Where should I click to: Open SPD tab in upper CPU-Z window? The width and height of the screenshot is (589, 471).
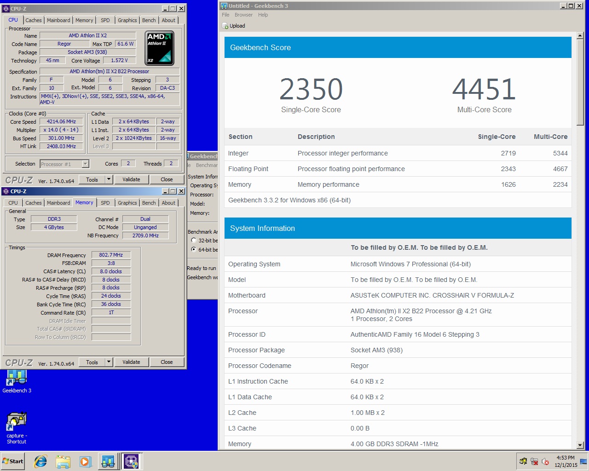(x=105, y=20)
